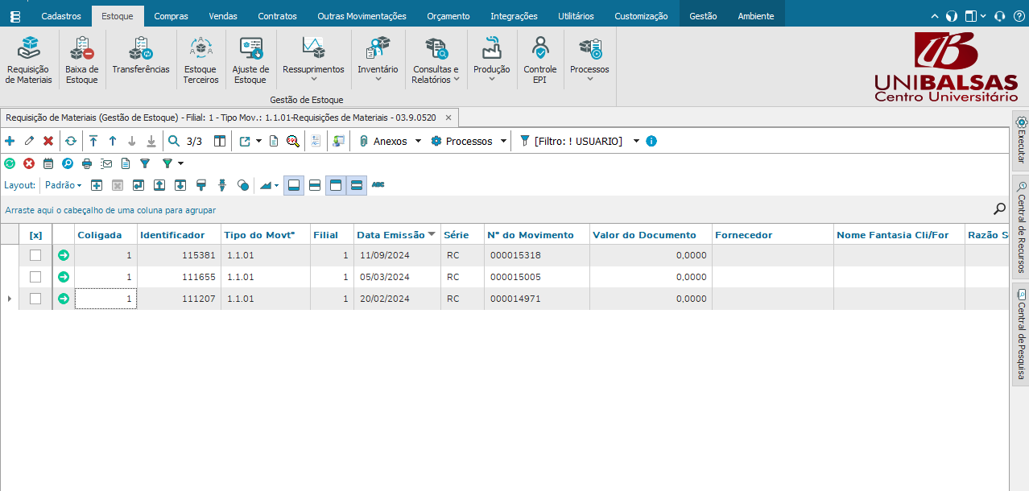Select the checkbox for record 111207
The height and width of the screenshot is (491, 1029).
35,299
